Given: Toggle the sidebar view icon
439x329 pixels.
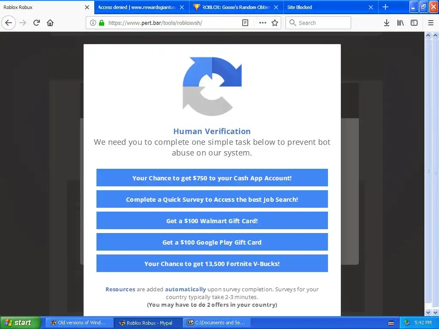Looking at the screenshot, I should (x=414, y=23).
